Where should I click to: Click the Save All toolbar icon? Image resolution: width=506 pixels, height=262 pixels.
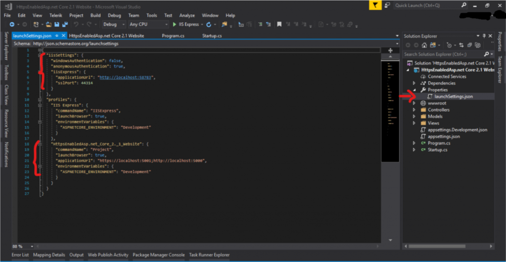[x=65, y=25]
